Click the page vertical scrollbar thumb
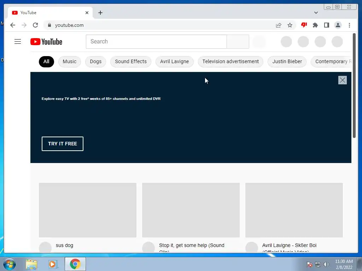362x271 pixels. tap(354, 85)
